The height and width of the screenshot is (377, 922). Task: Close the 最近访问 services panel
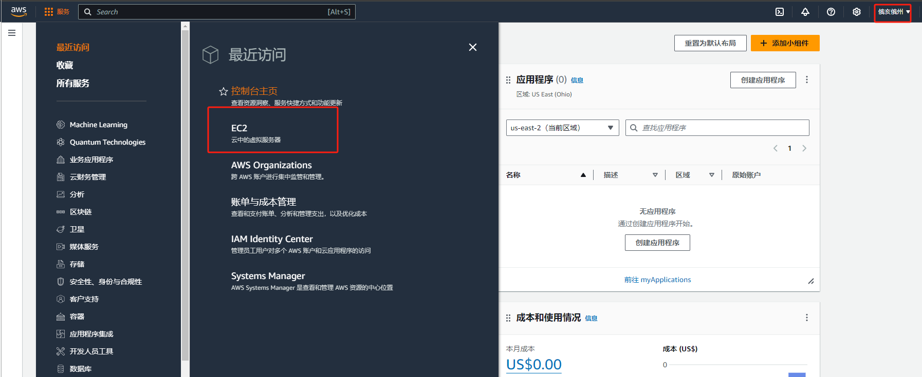(473, 47)
